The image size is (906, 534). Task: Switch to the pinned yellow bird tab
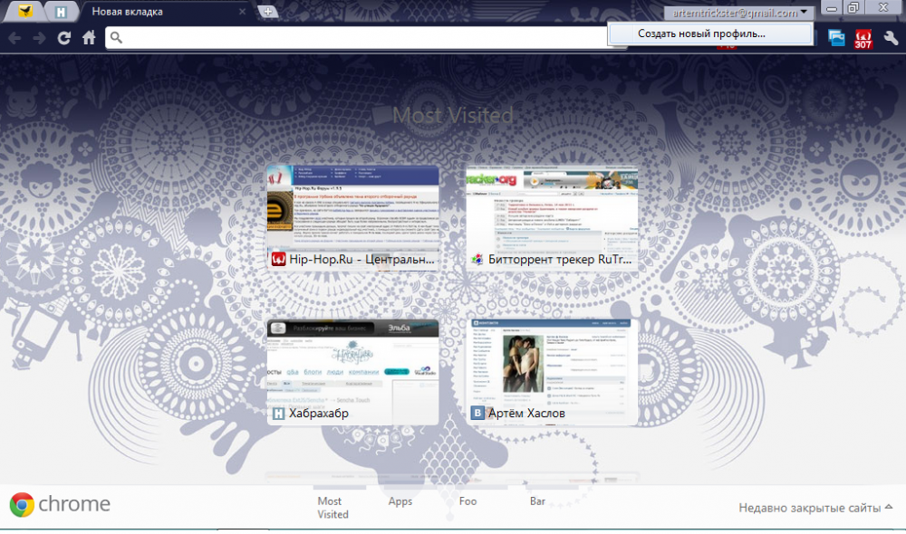[24, 12]
